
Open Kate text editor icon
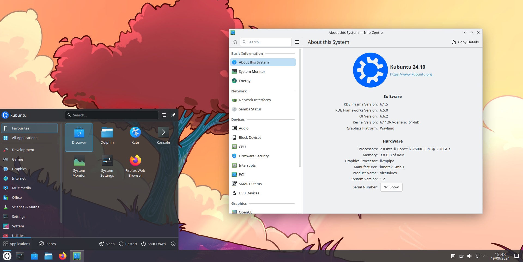tap(135, 137)
